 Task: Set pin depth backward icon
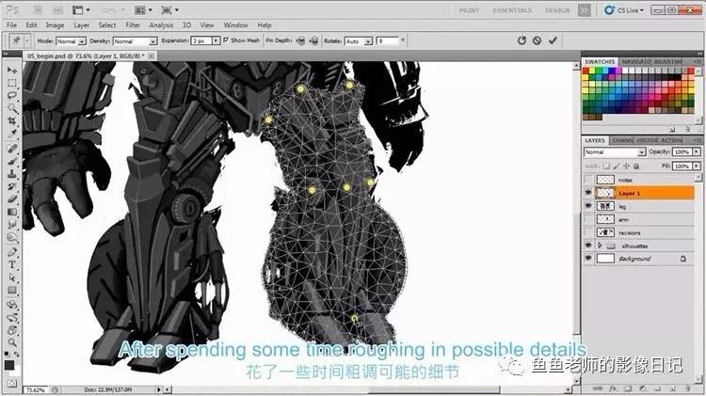click(313, 41)
